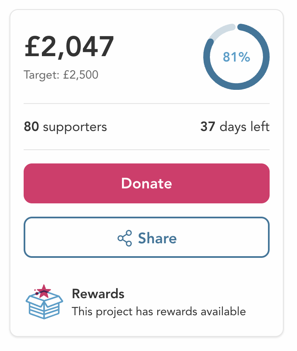The image size is (297, 351).
Task: Click the pink star above the box
Action: [x=44, y=291]
